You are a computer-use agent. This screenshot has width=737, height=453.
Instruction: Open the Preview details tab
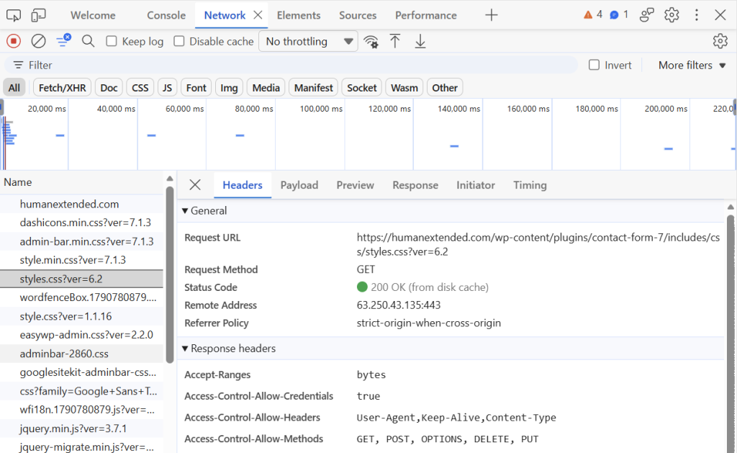356,185
